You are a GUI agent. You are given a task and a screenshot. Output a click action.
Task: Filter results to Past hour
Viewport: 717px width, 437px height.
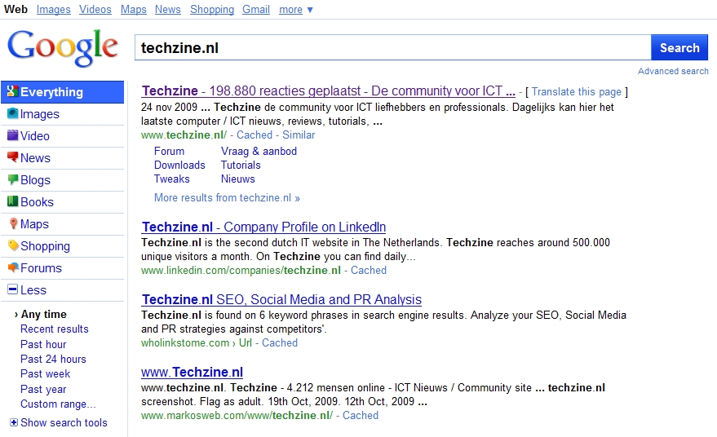tap(43, 344)
